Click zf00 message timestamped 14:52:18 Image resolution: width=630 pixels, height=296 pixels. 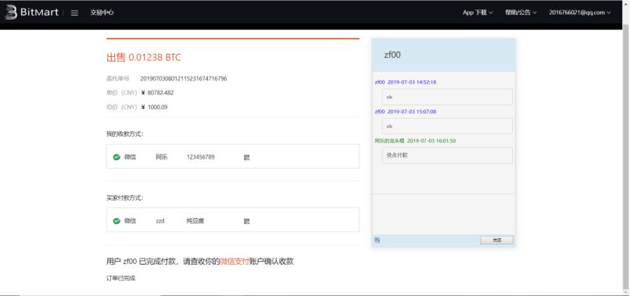[x=447, y=97]
